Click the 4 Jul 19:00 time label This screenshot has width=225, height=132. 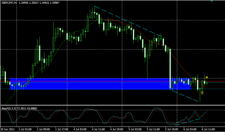pos(117,129)
